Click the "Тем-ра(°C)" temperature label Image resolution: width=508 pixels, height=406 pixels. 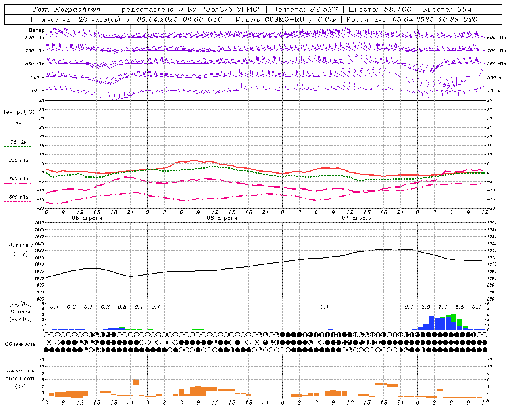pyautogui.click(x=19, y=112)
